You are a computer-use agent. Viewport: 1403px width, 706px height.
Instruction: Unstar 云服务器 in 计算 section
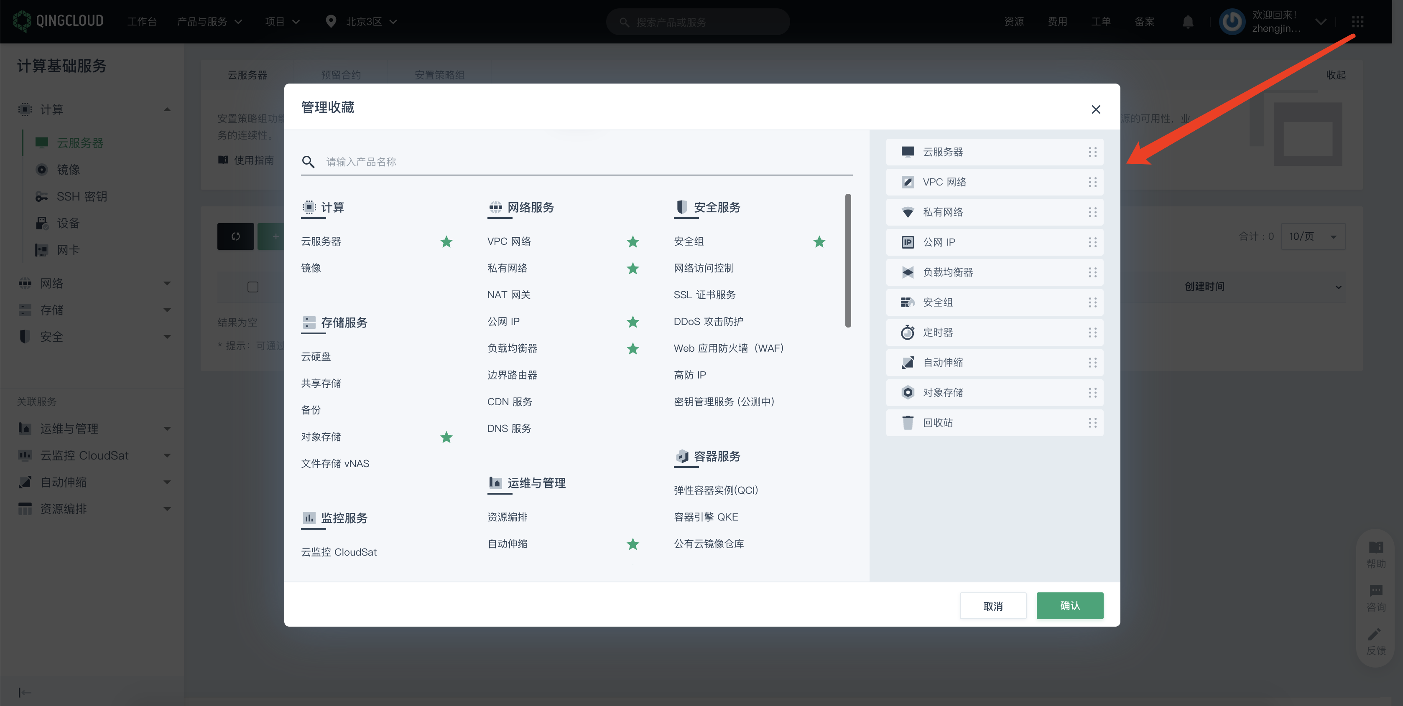[x=446, y=242]
